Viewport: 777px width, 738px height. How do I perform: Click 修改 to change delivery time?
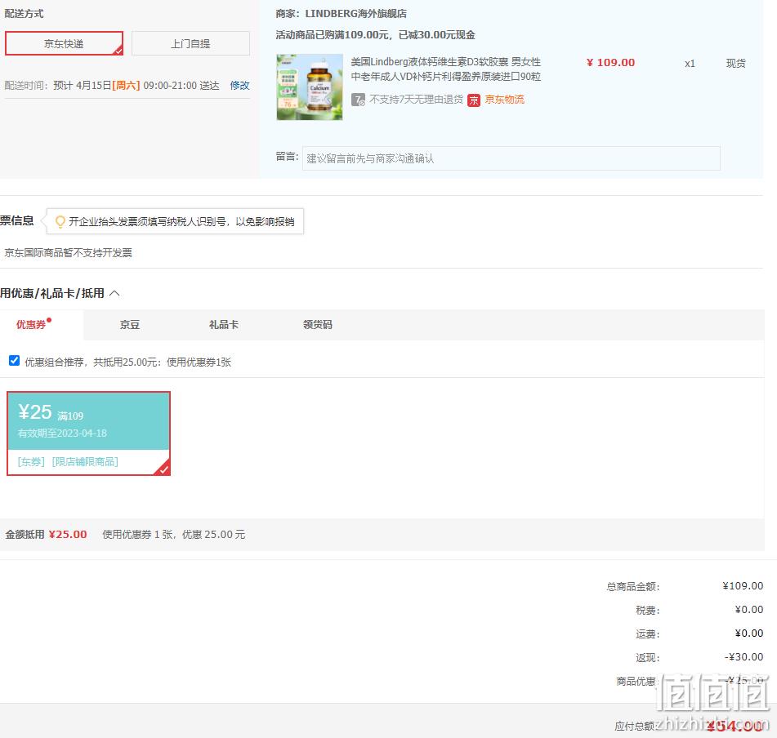coord(240,85)
